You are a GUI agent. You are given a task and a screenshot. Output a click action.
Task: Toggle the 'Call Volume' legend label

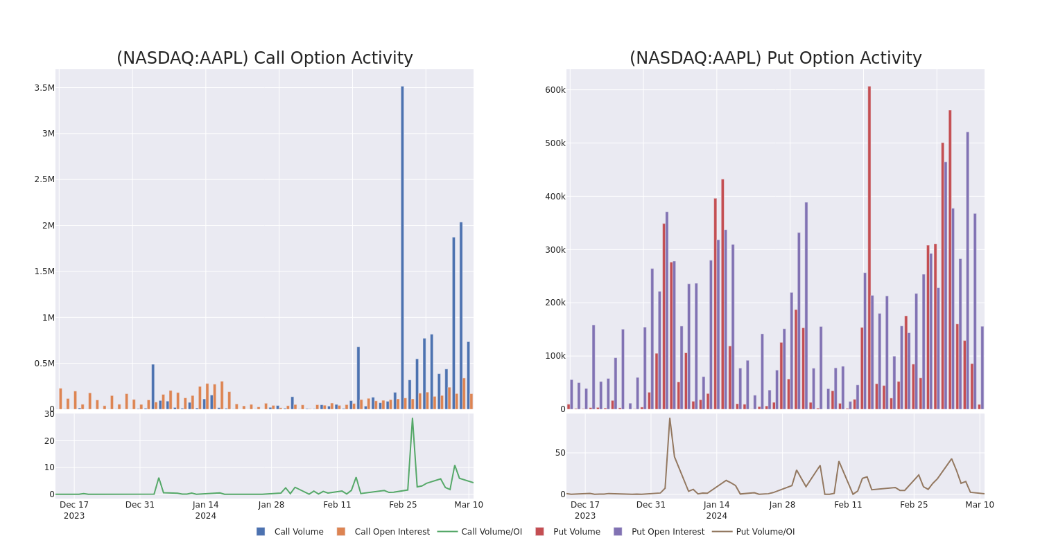(x=299, y=532)
